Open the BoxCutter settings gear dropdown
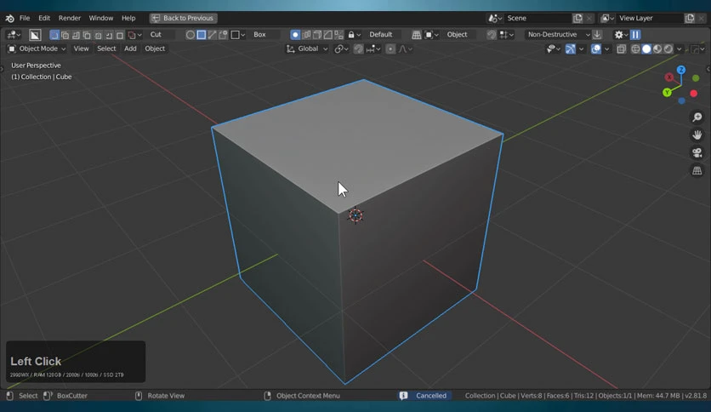 [x=621, y=35]
